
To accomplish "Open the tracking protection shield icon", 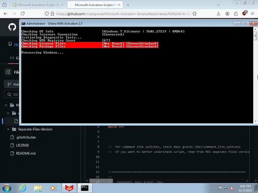I will click(x=47, y=14).
